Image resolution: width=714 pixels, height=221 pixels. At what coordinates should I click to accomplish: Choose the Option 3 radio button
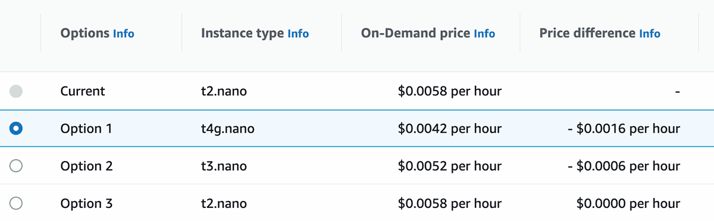[x=17, y=203]
